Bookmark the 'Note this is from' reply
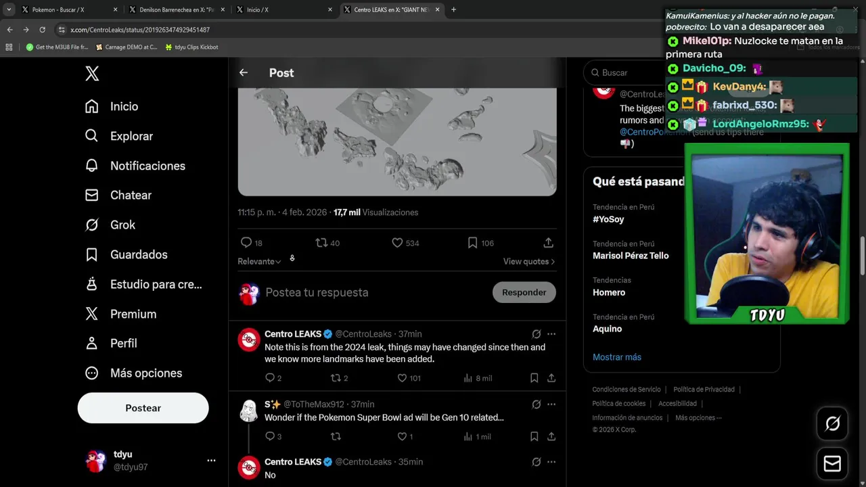The image size is (866, 487). click(x=534, y=378)
